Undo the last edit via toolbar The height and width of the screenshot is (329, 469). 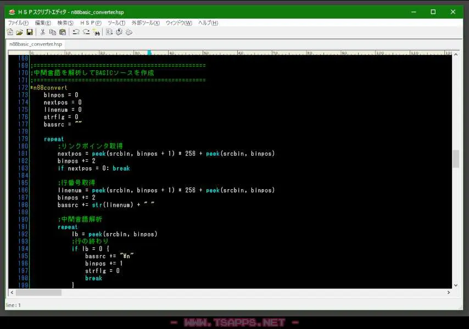(x=76, y=32)
